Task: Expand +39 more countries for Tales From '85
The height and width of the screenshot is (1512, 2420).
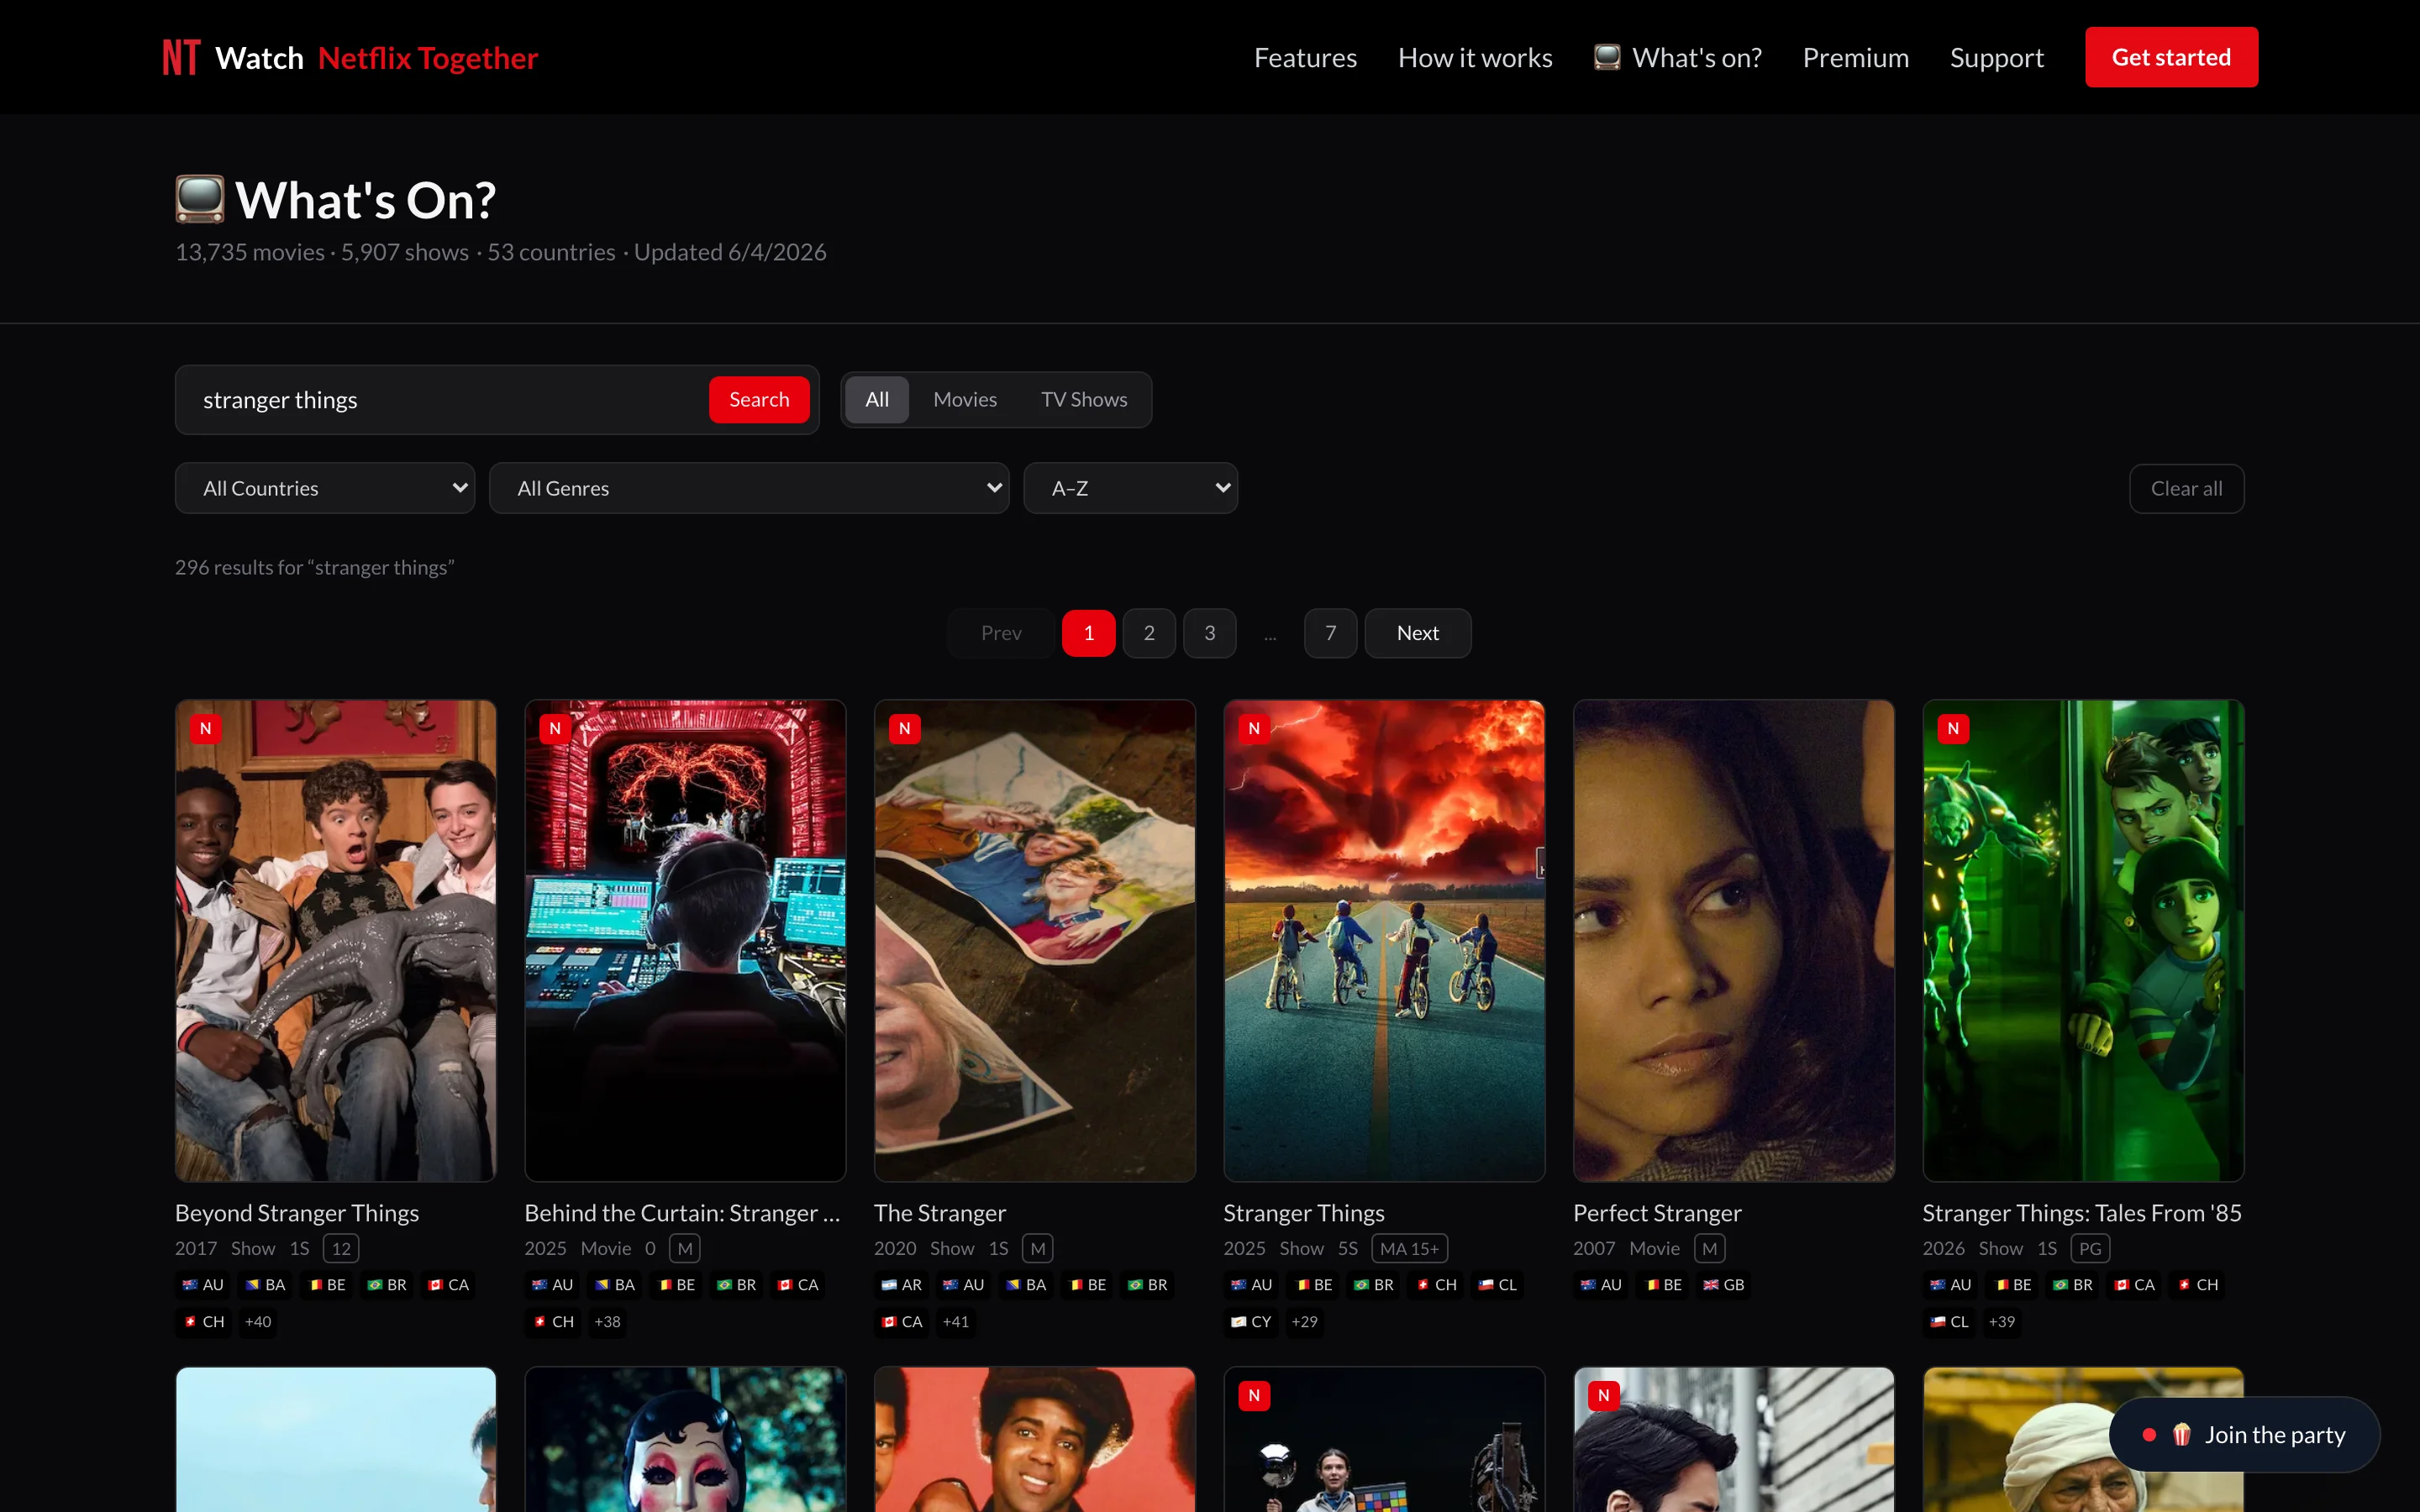Action: coord(2002,1322)
